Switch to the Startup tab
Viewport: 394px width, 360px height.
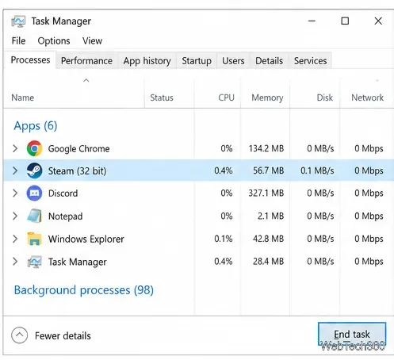coord(197,61)
